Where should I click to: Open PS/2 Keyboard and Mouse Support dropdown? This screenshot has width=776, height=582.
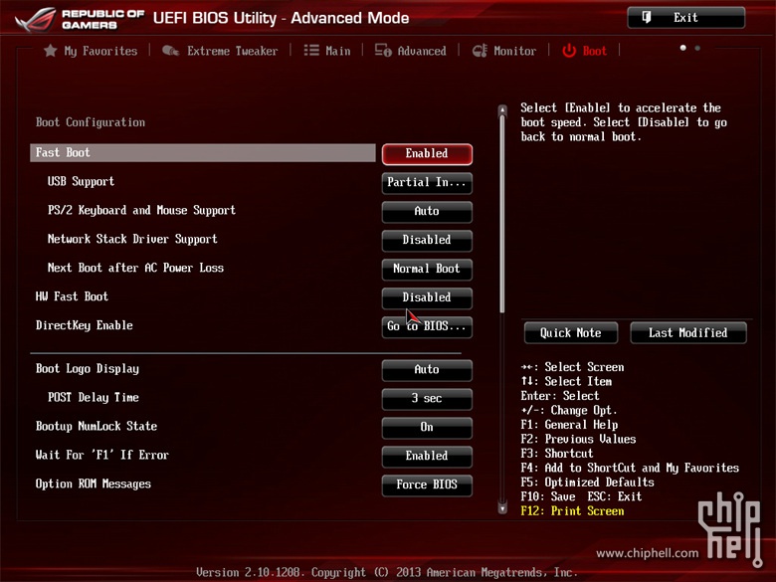(x=427, y=211)
